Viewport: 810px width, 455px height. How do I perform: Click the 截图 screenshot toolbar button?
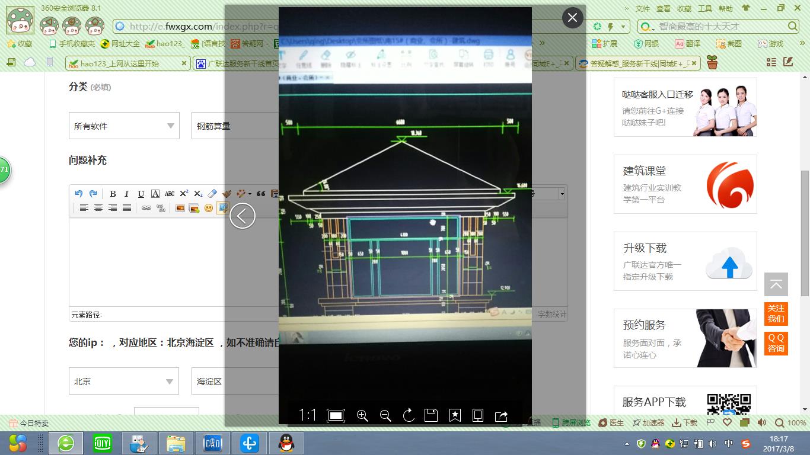point(729,44)
